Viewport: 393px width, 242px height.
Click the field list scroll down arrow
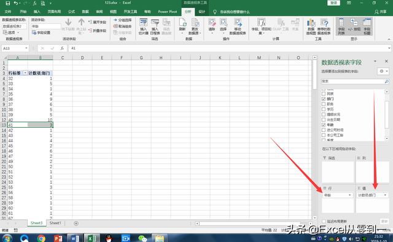[387, 138]
